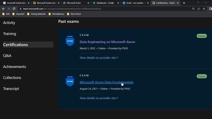Open Data Engineering on Microsoft Azure exam

point(107,42)
